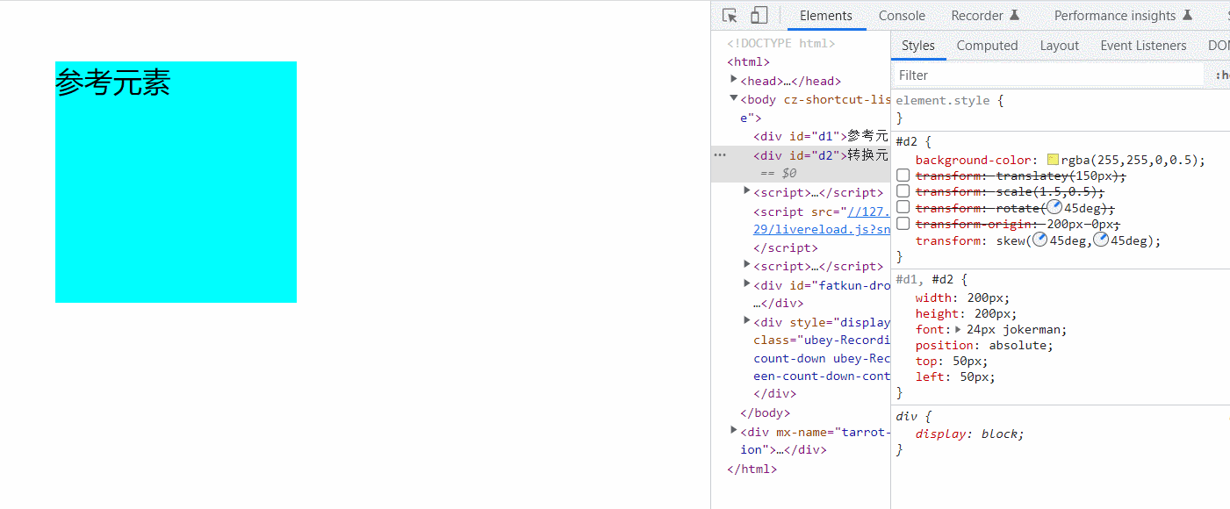Open the second skew angle picker
This screenshot has height=509, width=1230.
click(1101, 240)
